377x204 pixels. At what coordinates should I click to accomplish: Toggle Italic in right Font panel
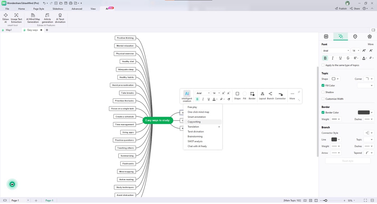pos(333,58)
